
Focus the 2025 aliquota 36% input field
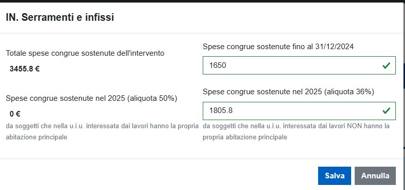(x=299, y=110)
